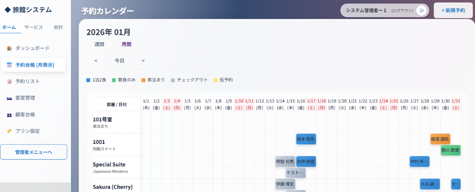Click the システム管理者ー1 user name
This screenshot has height=192, width=475.
point(366,10)
